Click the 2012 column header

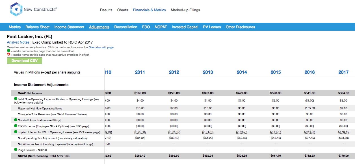(174, 72)
